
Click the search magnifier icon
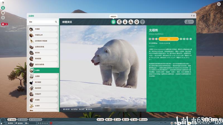pos(56,22)
